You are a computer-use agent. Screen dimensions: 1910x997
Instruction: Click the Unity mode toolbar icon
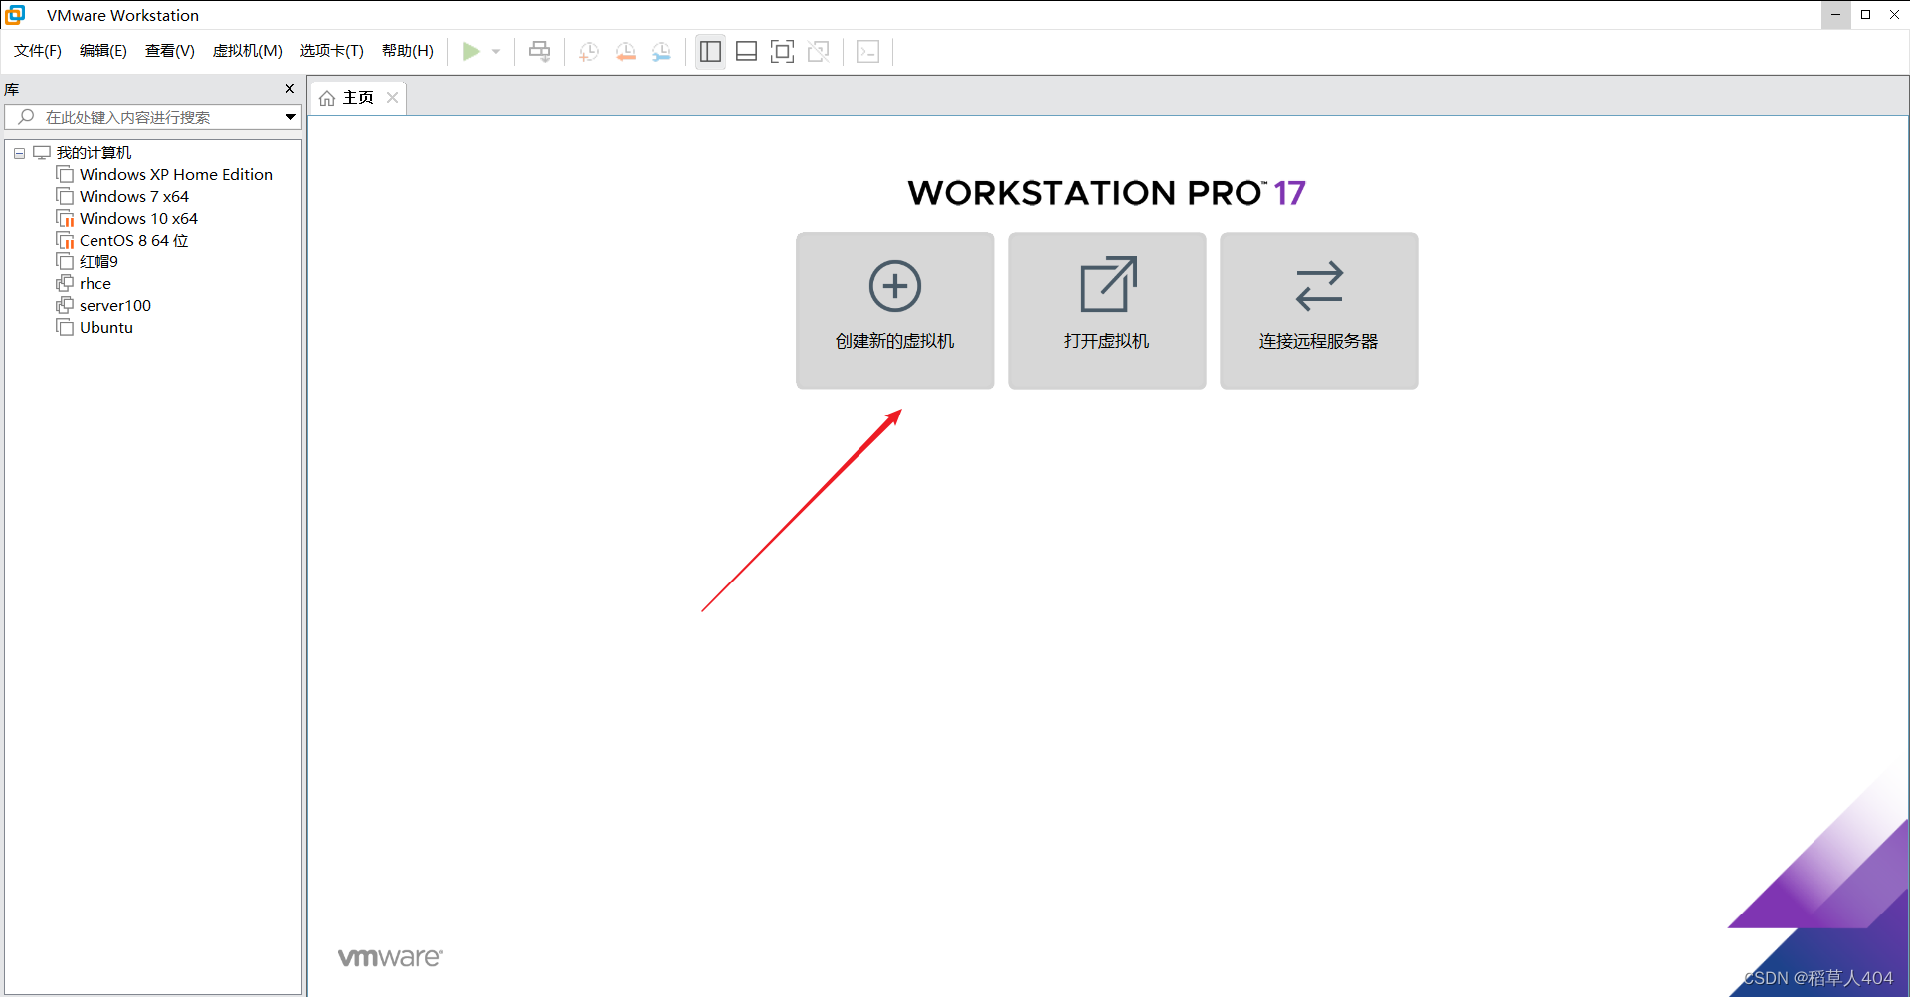pos(819,51)
